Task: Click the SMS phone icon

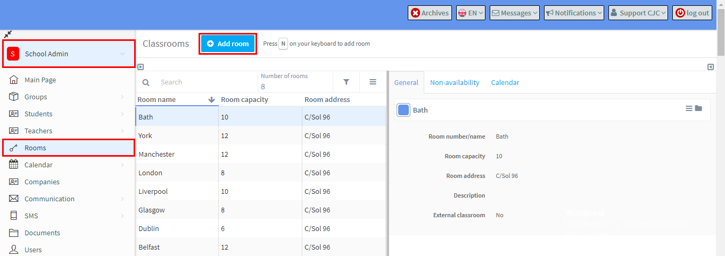Action: coord(14,216)
